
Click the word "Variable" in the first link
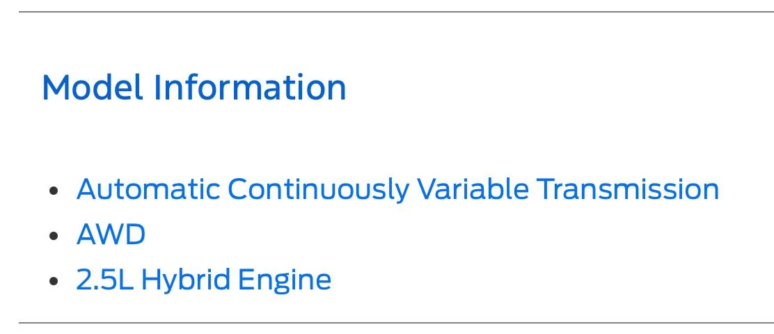473,189
